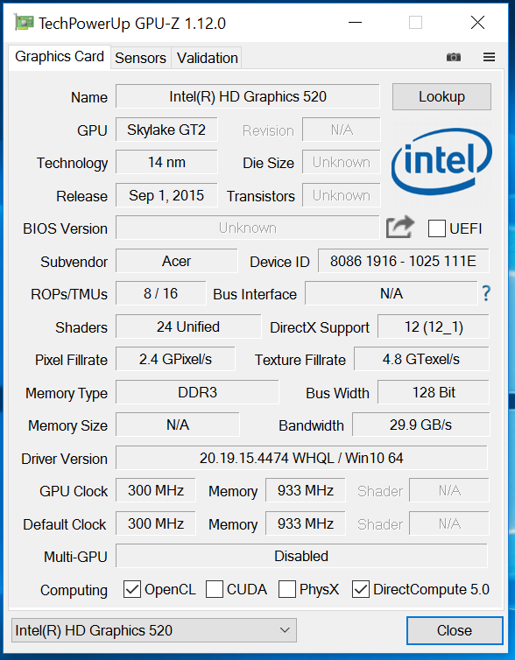515x660 pixels.
Task: Minimize the GPU-Z window
Action: [355, 22]
